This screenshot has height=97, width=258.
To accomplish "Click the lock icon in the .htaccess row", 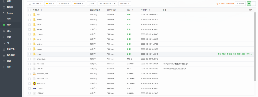I will click(x=96, y=64).
